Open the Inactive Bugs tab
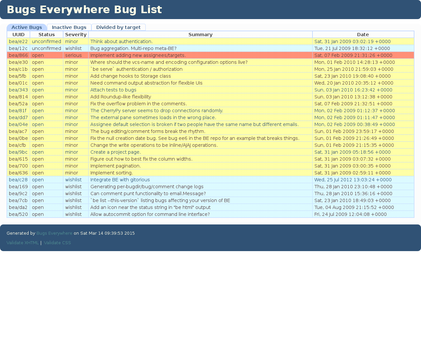 (x=69, y=27)
